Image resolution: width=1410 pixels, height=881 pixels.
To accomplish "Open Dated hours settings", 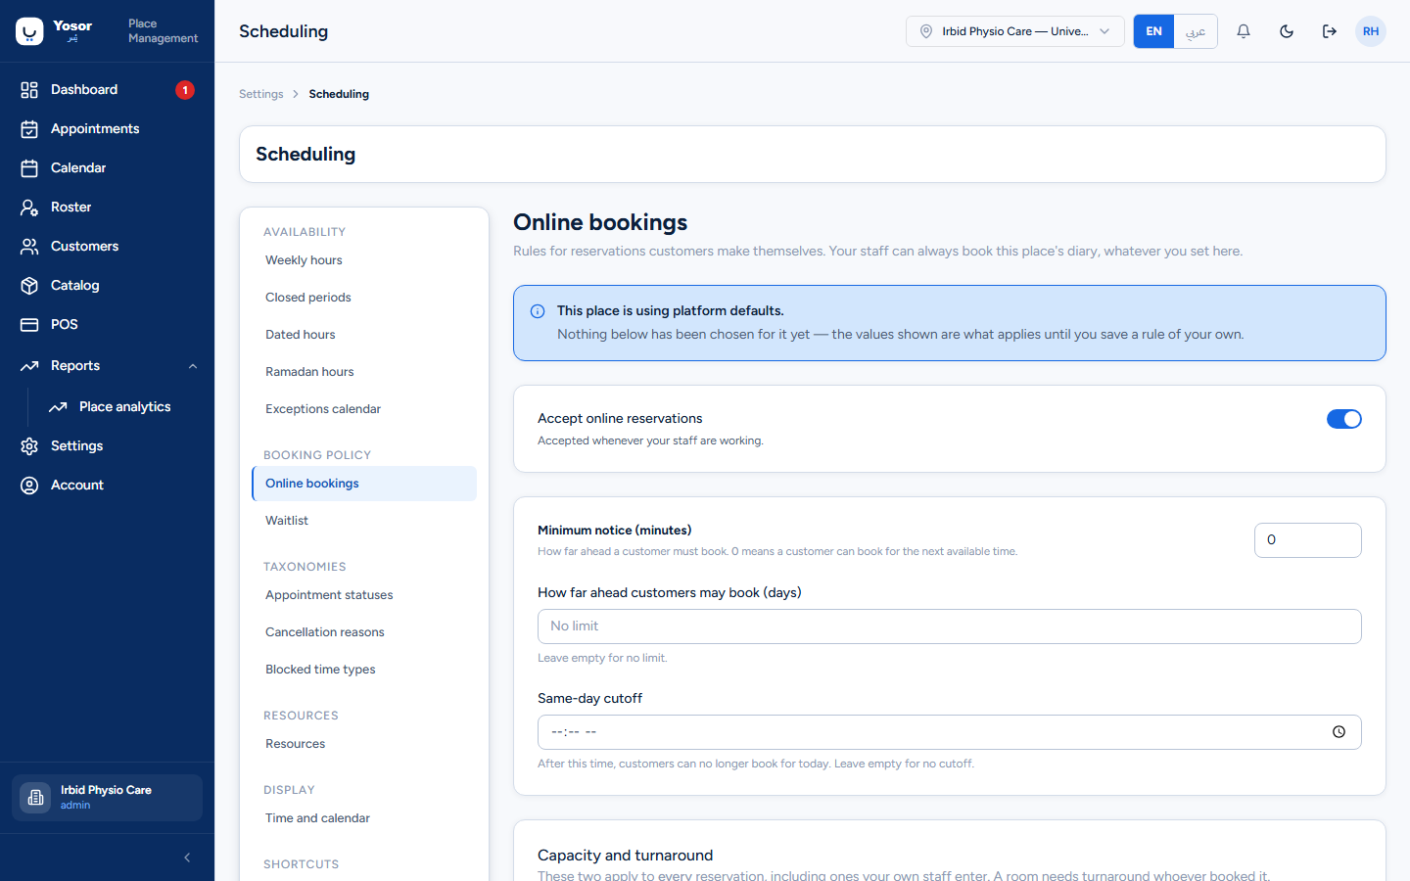I will (364, 335).
